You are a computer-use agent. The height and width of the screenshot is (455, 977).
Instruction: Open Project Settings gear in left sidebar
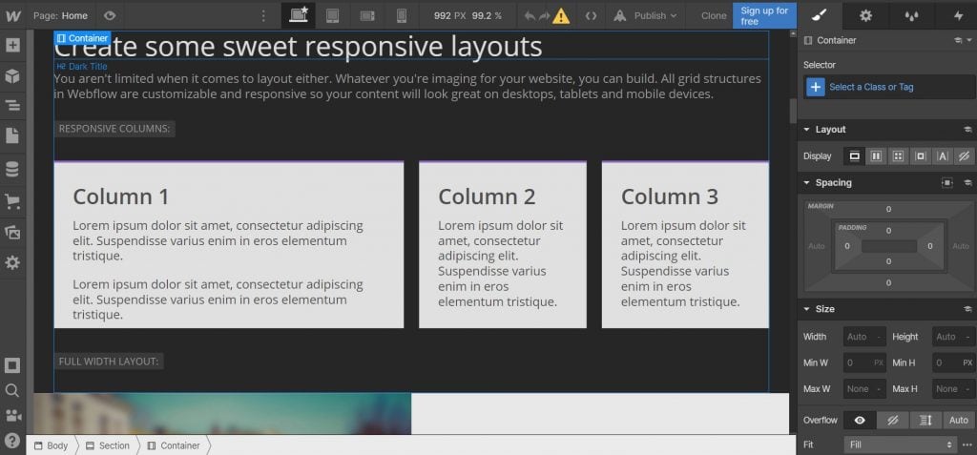(12, 263)
